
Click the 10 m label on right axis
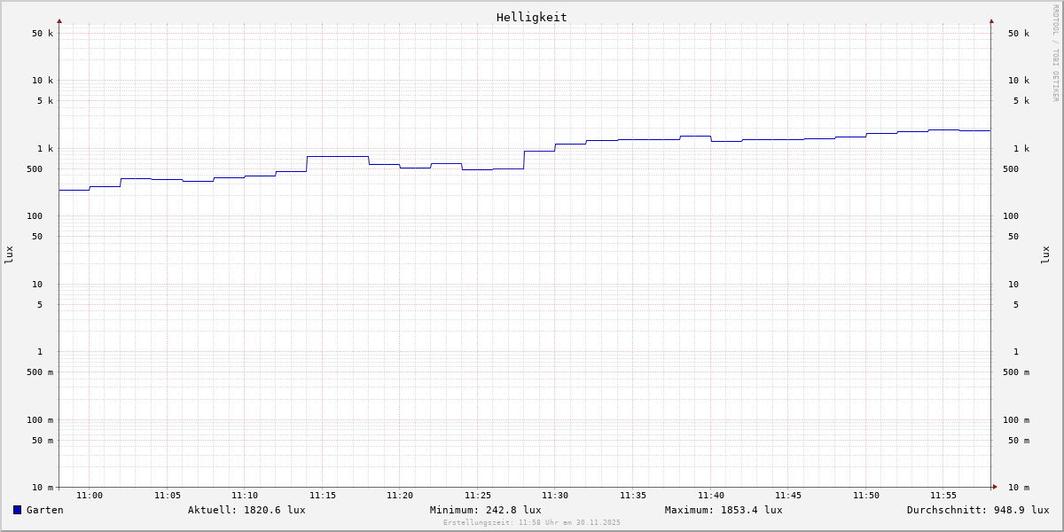(1019, 488)
